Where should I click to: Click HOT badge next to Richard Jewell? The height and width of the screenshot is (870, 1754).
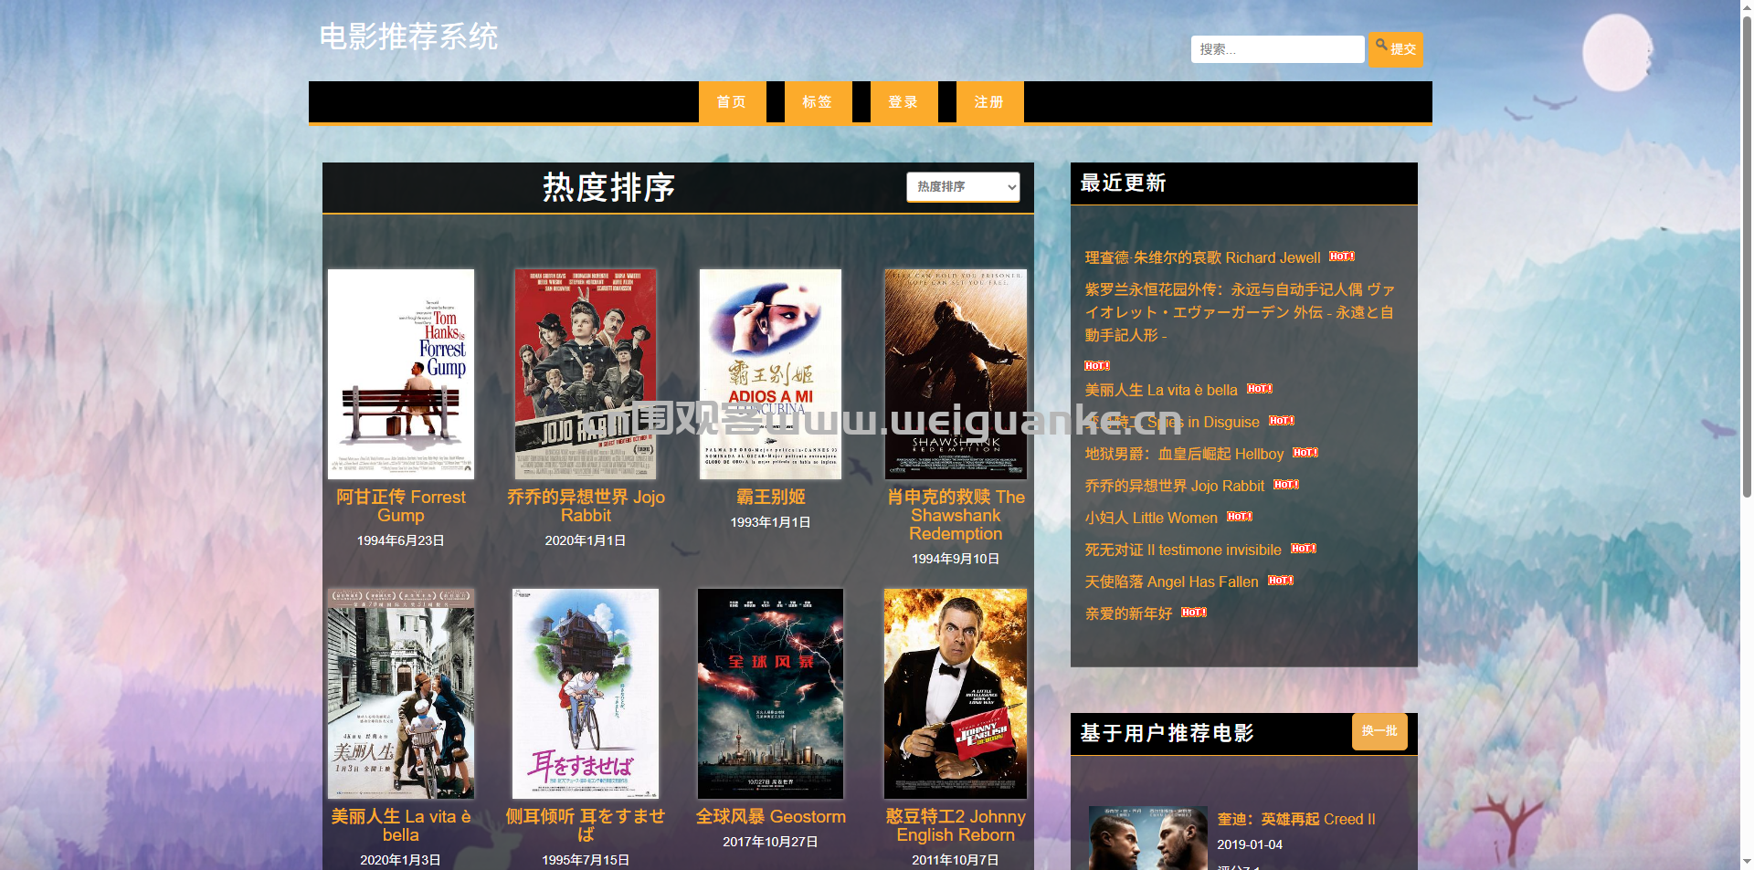[x=1342, y=257]
